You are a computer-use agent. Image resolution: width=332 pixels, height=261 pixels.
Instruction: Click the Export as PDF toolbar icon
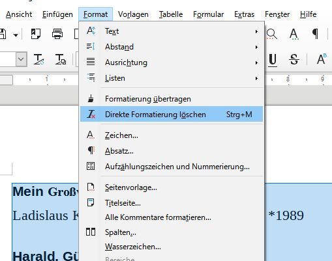point(36,34)
